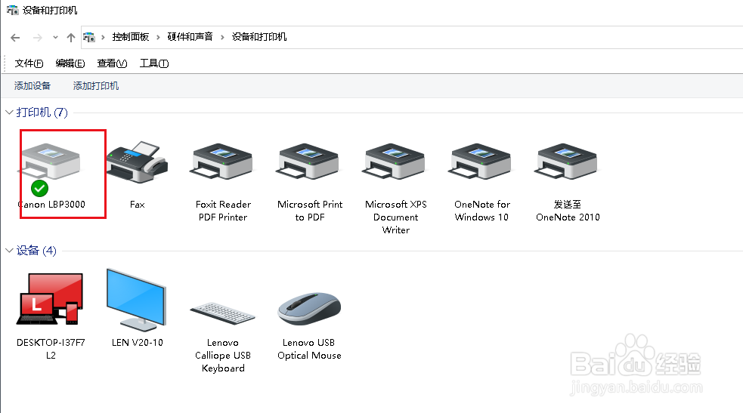Click the DESKTOP-I37F7L2 label text
This screenshot has width=743, height=413.
click(51, 349)
